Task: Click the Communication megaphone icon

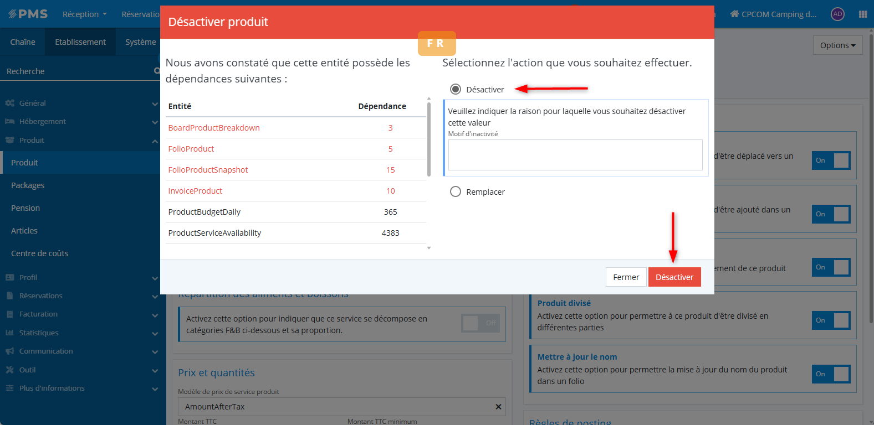Action: click(9, 351)
